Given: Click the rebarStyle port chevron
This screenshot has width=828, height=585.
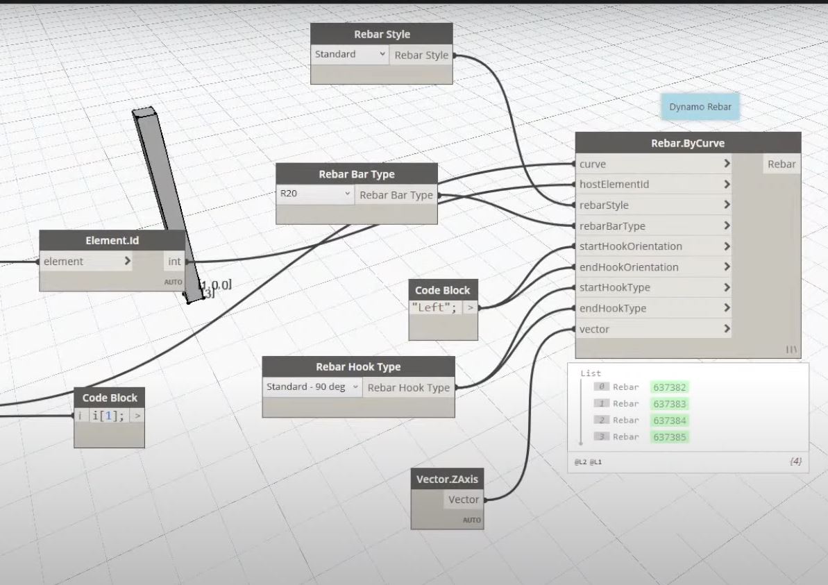Looking at the screenshot, I should tap(727, 205).
